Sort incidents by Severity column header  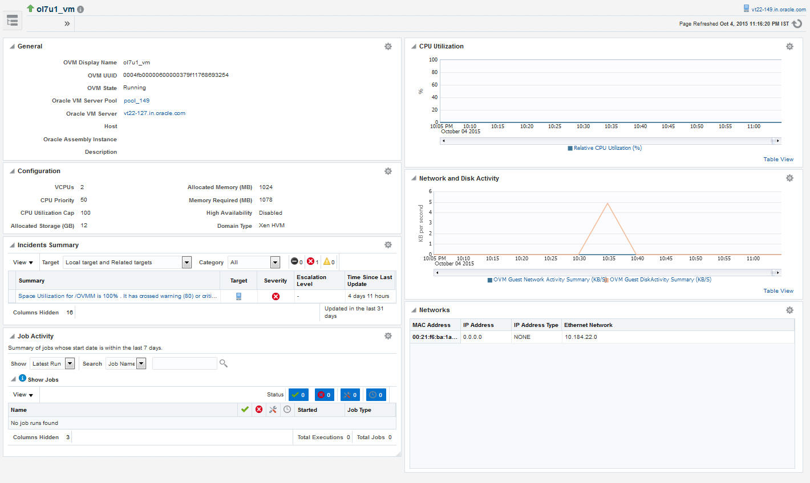pyautogui.click(x=276, y=280)
